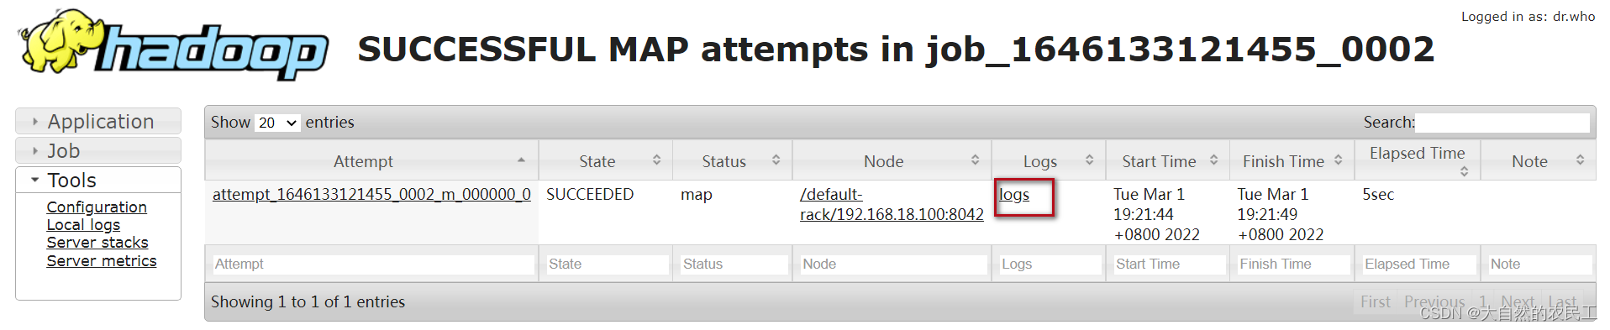Sort table by Start Time column

(x=1167, y=161)
